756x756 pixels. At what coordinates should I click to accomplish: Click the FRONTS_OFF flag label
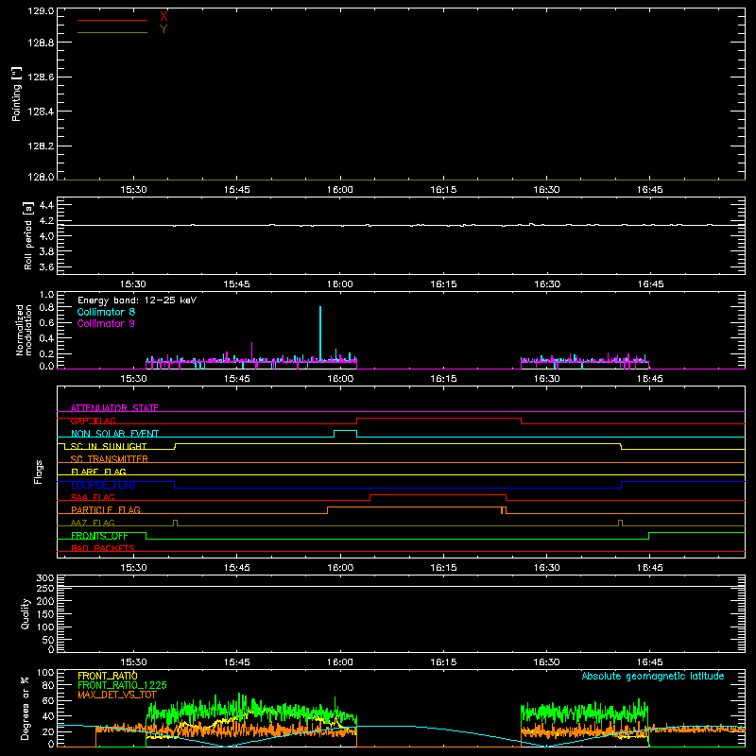point(99,536)
